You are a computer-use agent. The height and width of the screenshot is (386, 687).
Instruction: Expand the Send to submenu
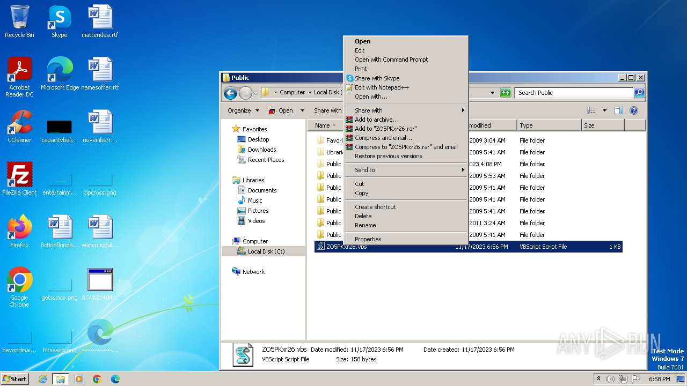[x=406, y=170]
